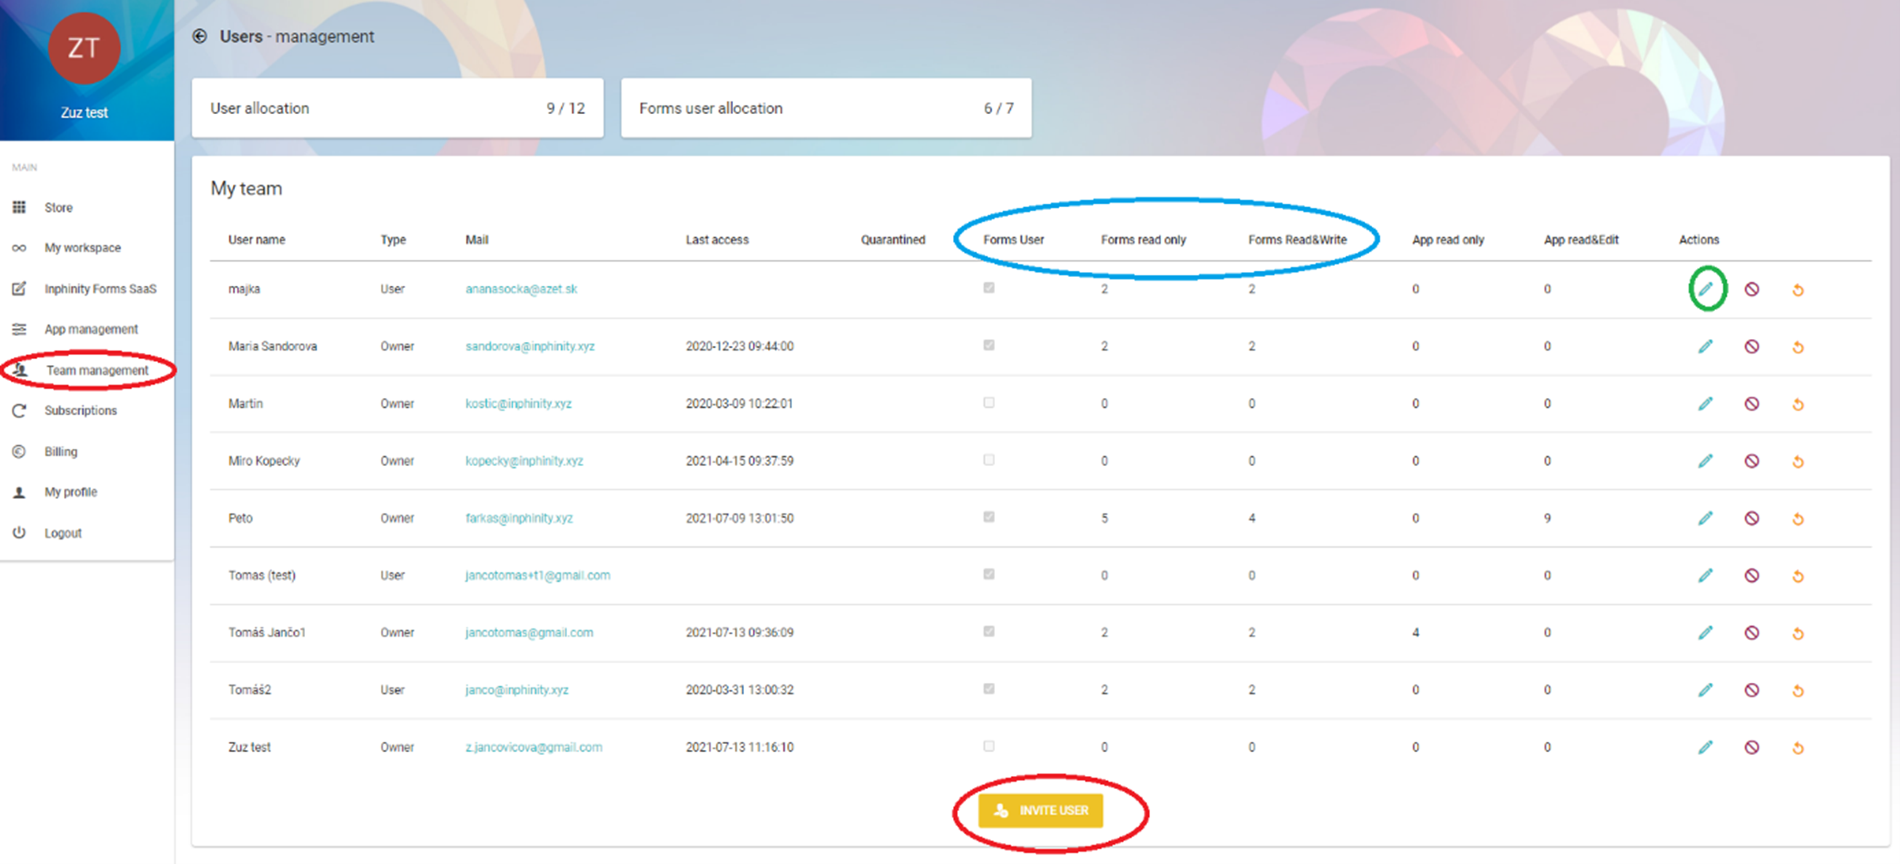This screenshot has width=1900, height=864.
Task: Click email link z.jancovicova@gmail.com
Action: (534, 747)
